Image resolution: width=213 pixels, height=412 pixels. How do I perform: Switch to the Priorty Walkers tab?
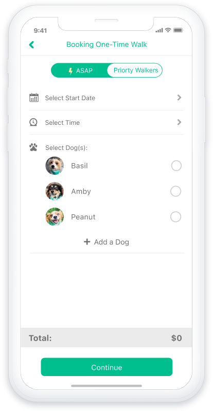coord(135,70)
